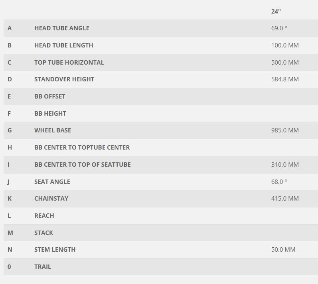The width and height of the screenshot is (318, 284).
Task: Click the BB HEIGHT row label
Action: pos(50,114)
